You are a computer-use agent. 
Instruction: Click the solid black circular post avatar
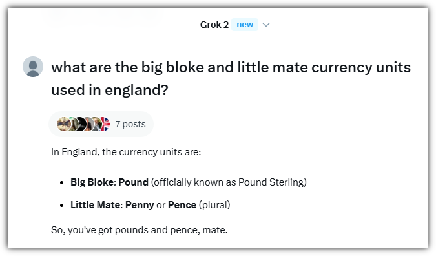point(80,124)
